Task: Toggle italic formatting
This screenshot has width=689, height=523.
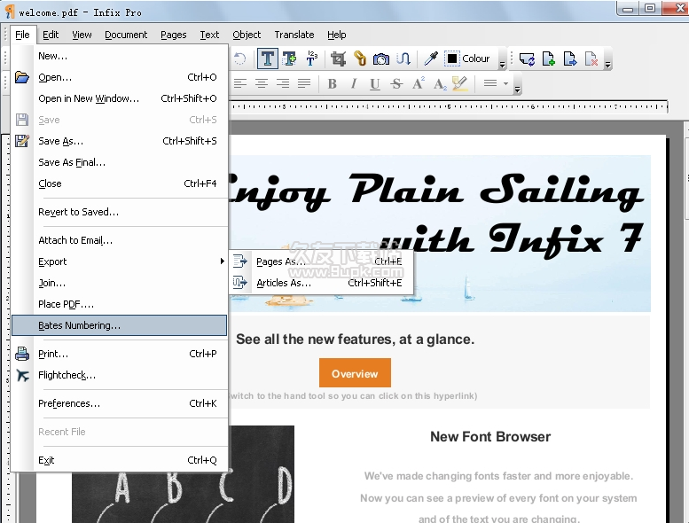Action: 354,83
